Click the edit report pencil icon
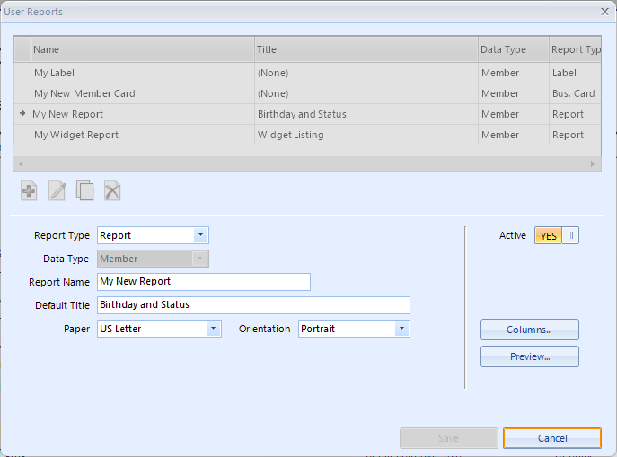Viewport: 617px width, 457px height. (57, 191)
